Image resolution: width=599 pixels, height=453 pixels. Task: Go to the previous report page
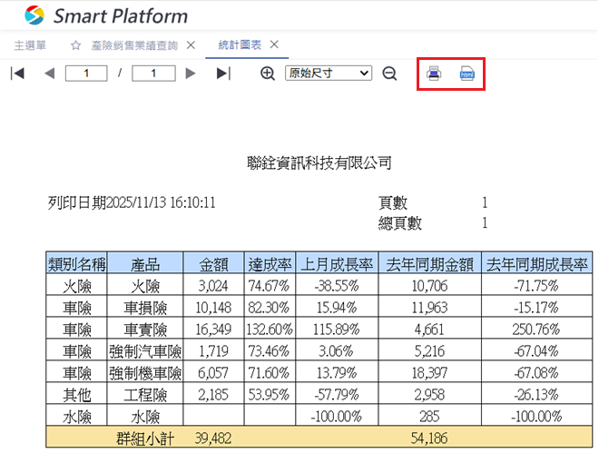[x=50, y=74]
